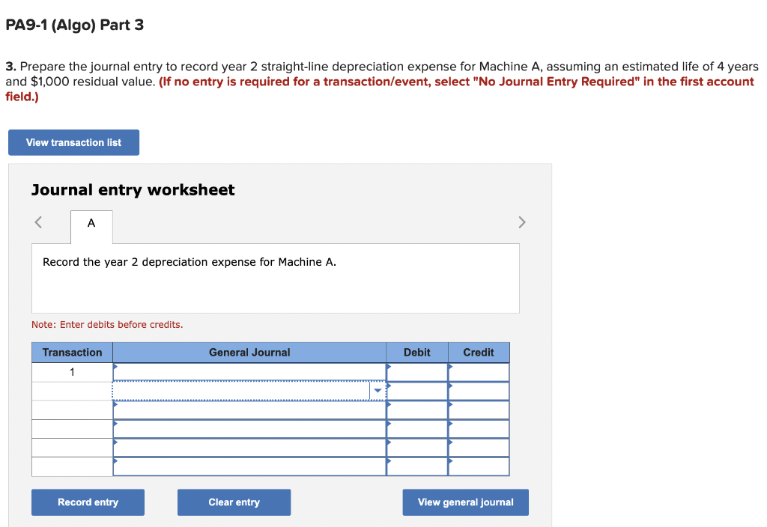
Task: Click the View transaction list button
Action: 73,142
